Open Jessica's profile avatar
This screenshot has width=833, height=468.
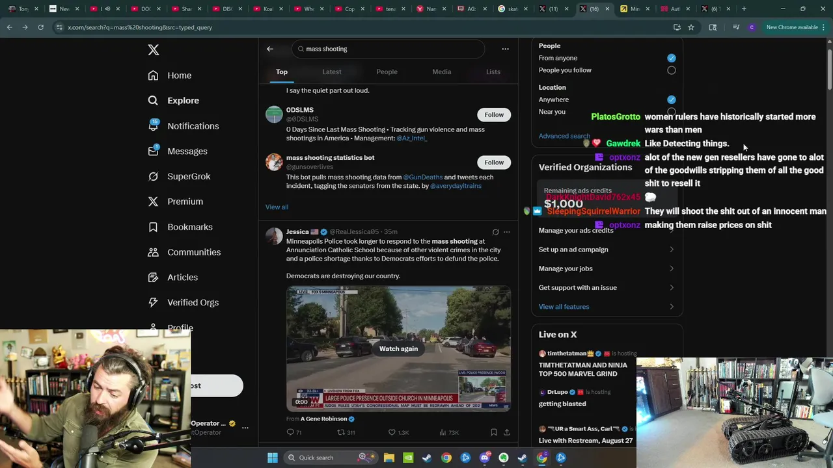[274, 236]
